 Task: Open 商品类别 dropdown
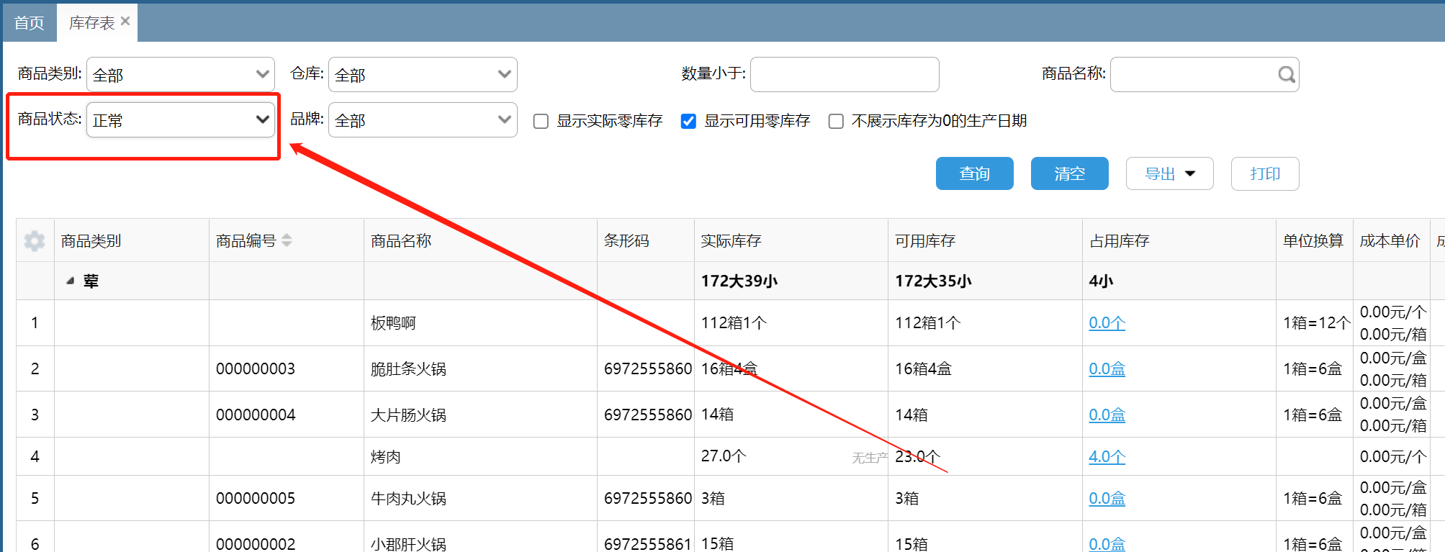181,74
